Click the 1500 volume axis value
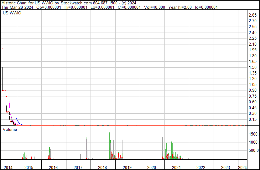This screenshot has height=170, width=260. click(x=254, y=134)
